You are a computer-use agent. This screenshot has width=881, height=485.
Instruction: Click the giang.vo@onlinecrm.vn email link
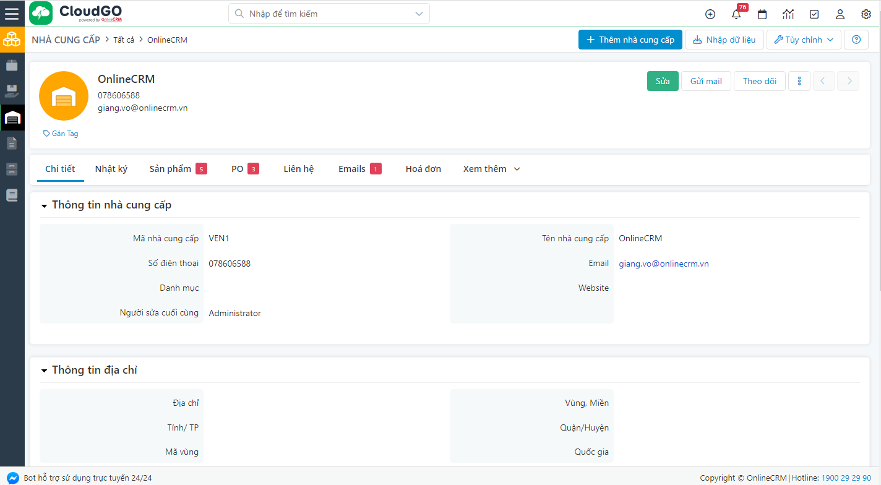pyautogui.click(x=663, y=263)
